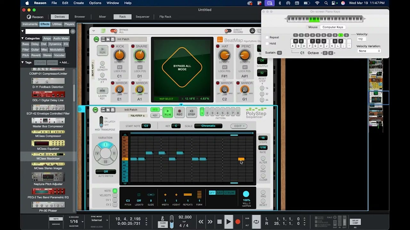
Task: Click the BeatMap Learn Key keyboard icon
Action: (x=102, y=91)
